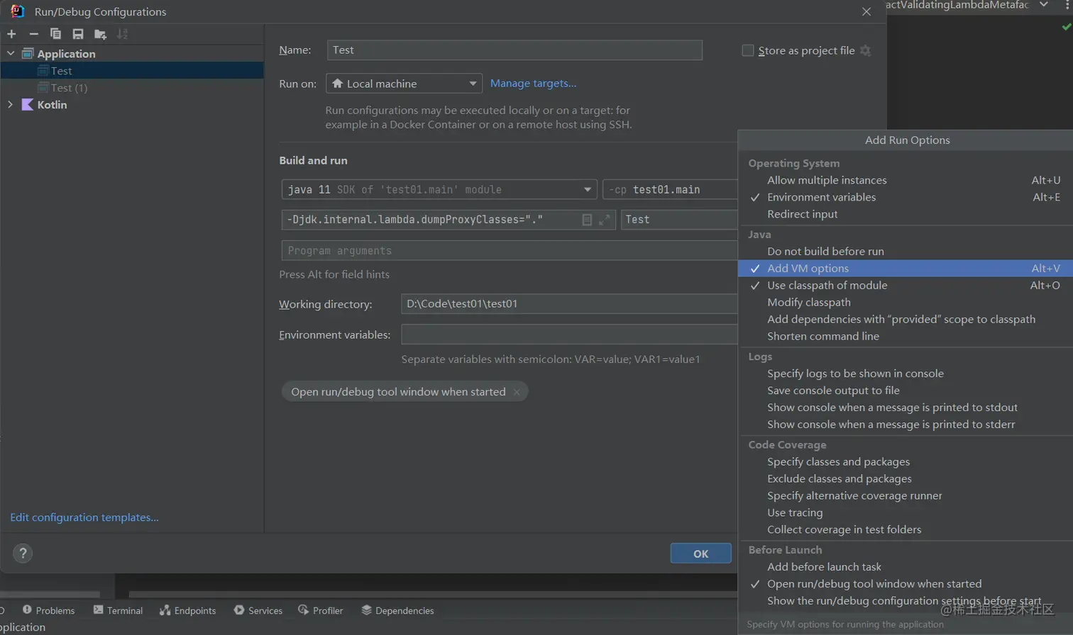
Task: Enable the Store as project file checkbox
Action: [747, 50]
